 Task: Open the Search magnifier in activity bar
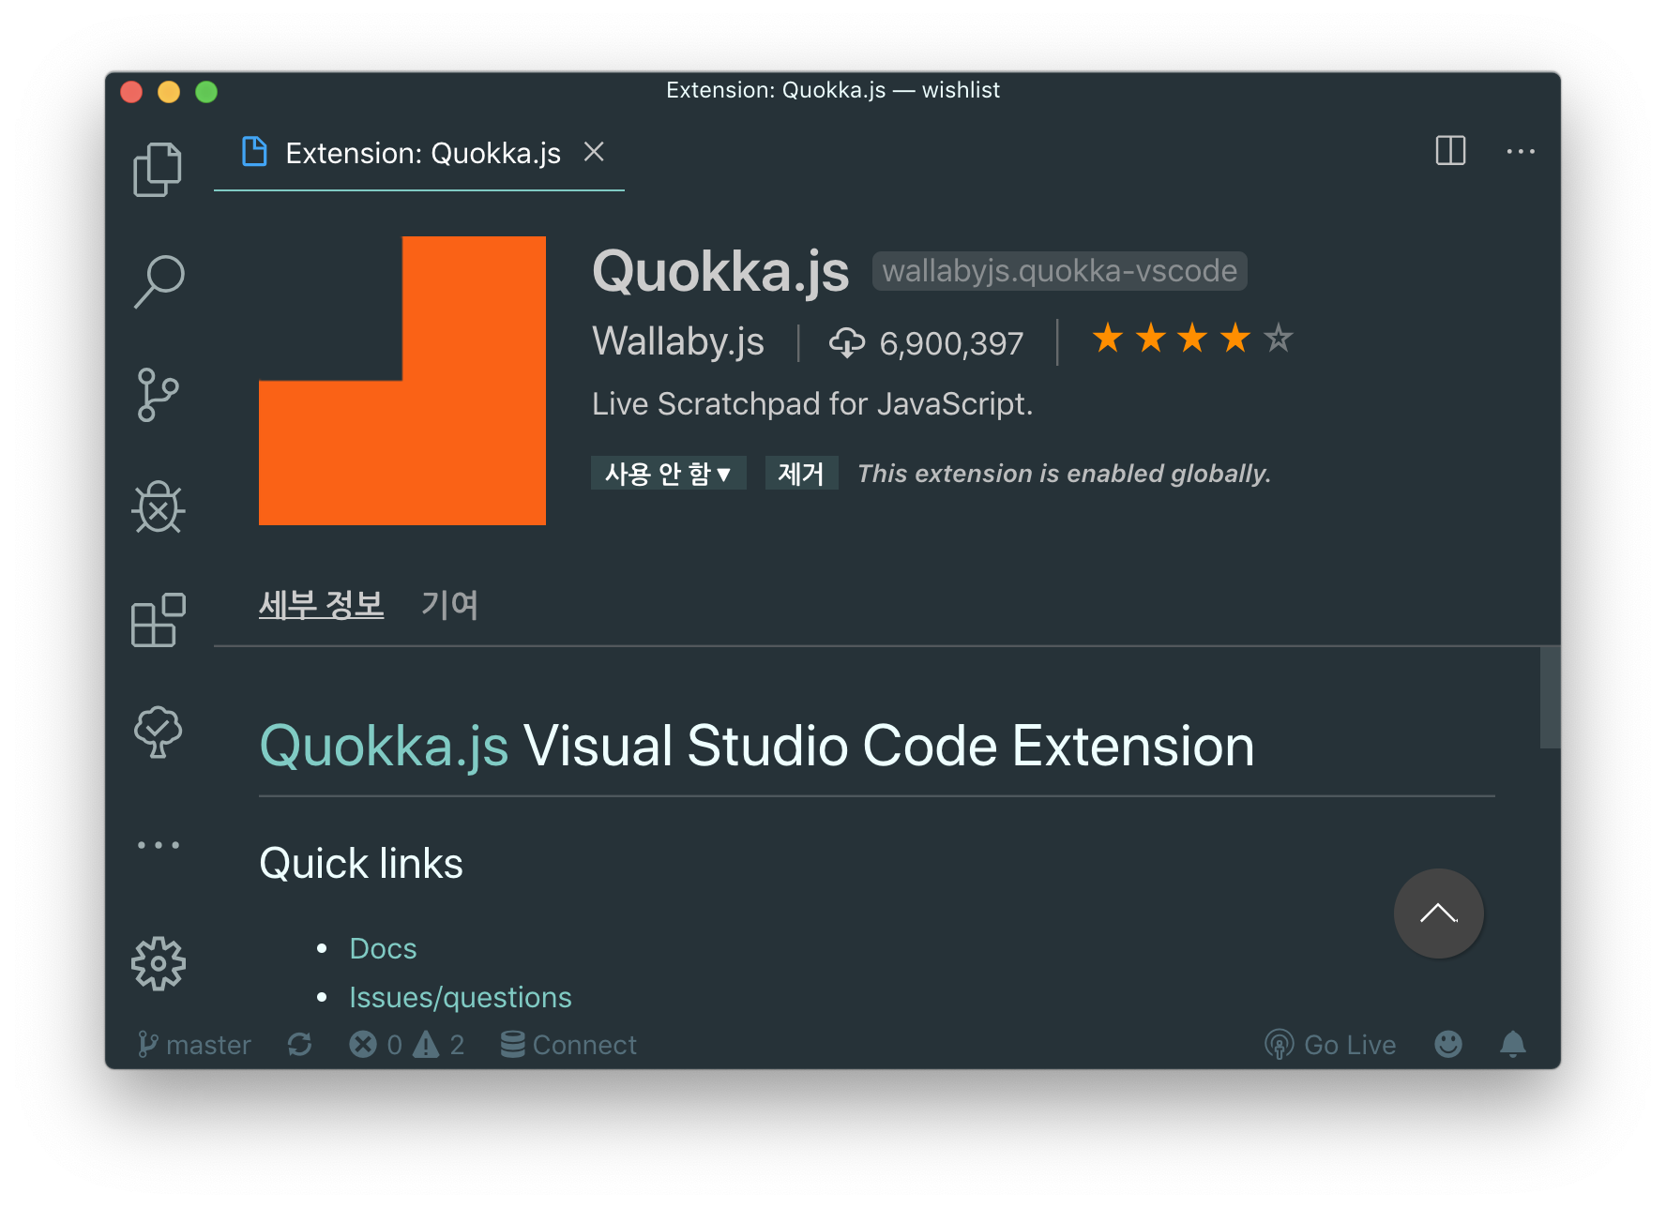159,281
